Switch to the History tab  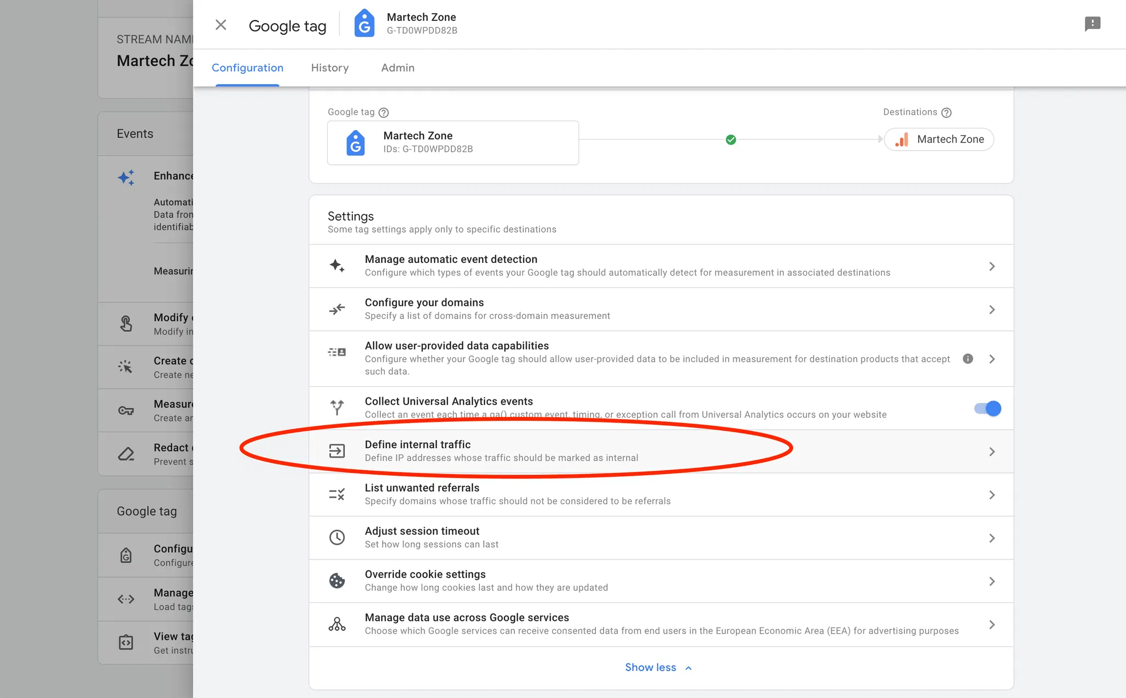point(329,68)
